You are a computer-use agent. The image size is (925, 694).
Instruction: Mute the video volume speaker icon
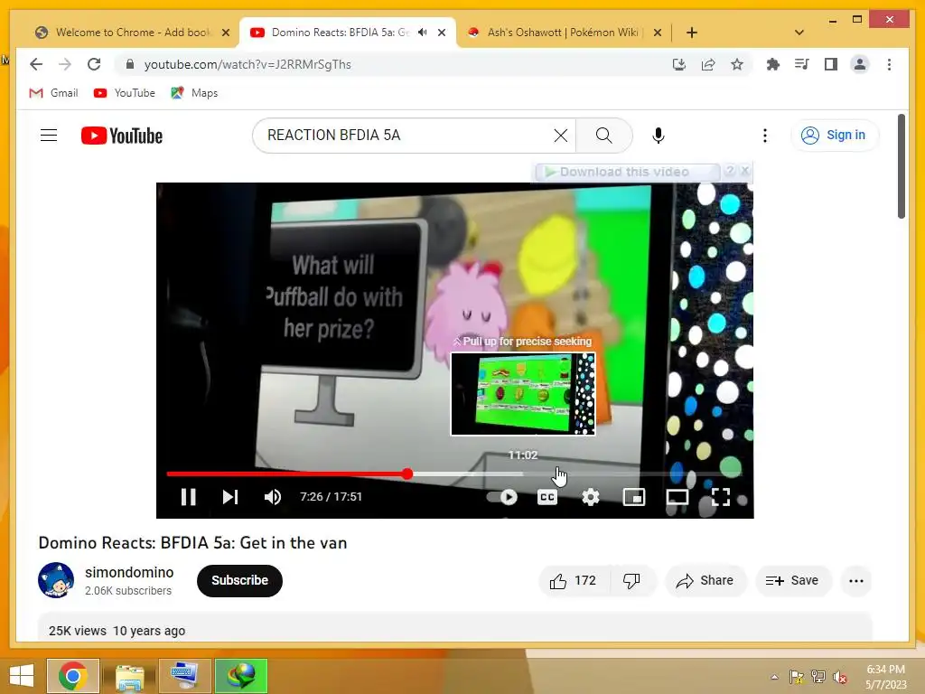(x=273, y=497)
